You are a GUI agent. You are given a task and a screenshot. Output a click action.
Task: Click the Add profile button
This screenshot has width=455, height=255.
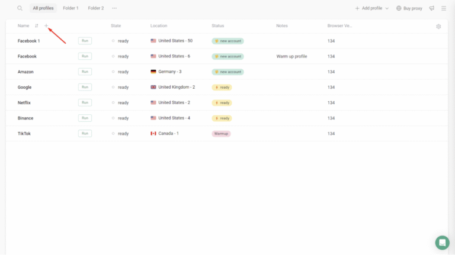370,8
